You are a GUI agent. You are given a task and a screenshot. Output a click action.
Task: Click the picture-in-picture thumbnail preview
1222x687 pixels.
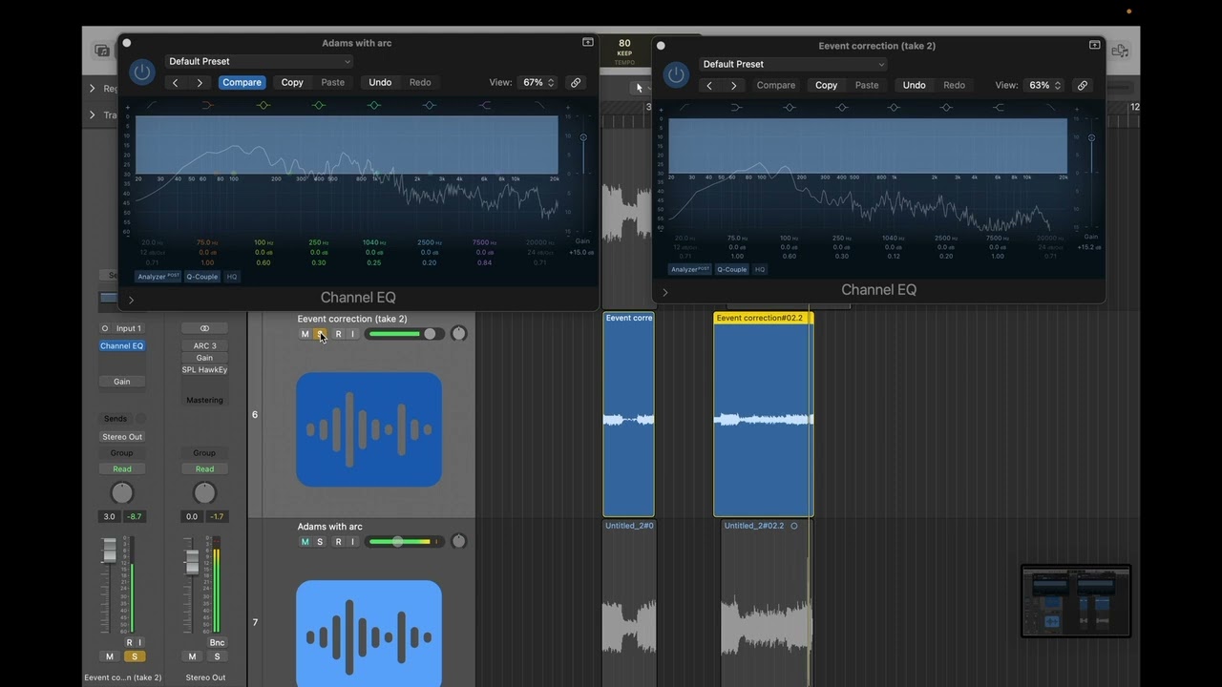pyautogui.click(x=1076, y=600)
